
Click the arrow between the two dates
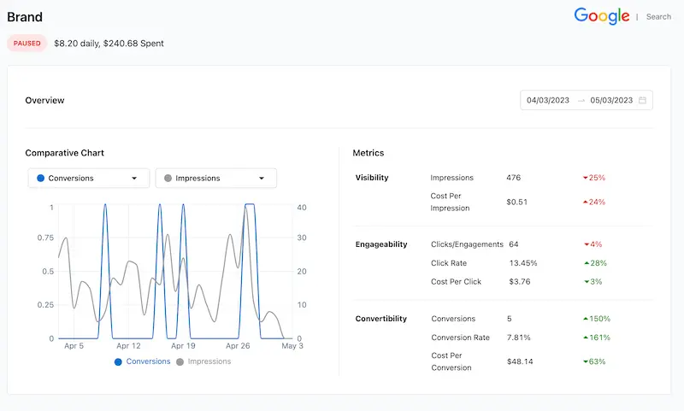(x=581, y=100)
